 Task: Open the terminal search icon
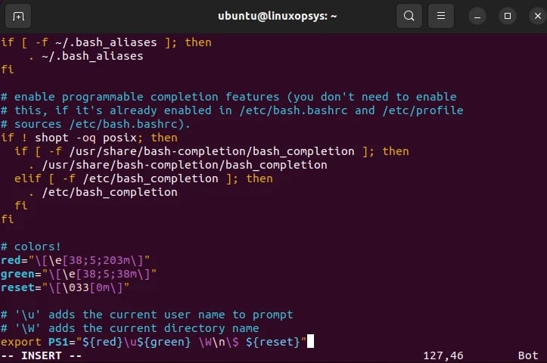coord(409,16)
